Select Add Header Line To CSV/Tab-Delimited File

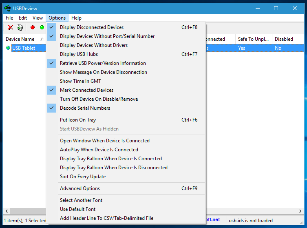[126, 218]
